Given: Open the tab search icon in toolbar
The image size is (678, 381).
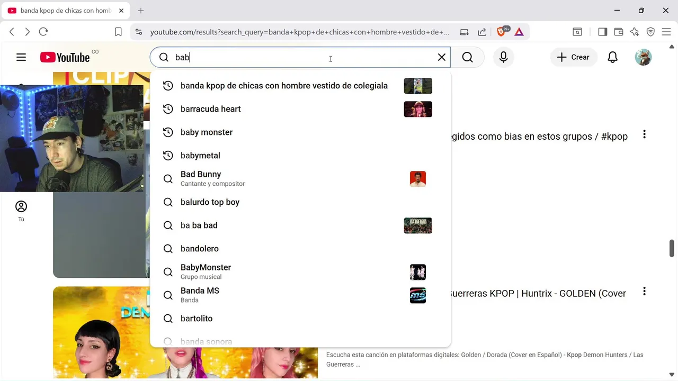Looking at the screenshot, I should coord(577,32).
